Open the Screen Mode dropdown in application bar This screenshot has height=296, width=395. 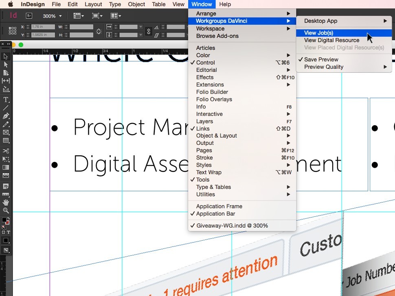(x=97, y=16)
